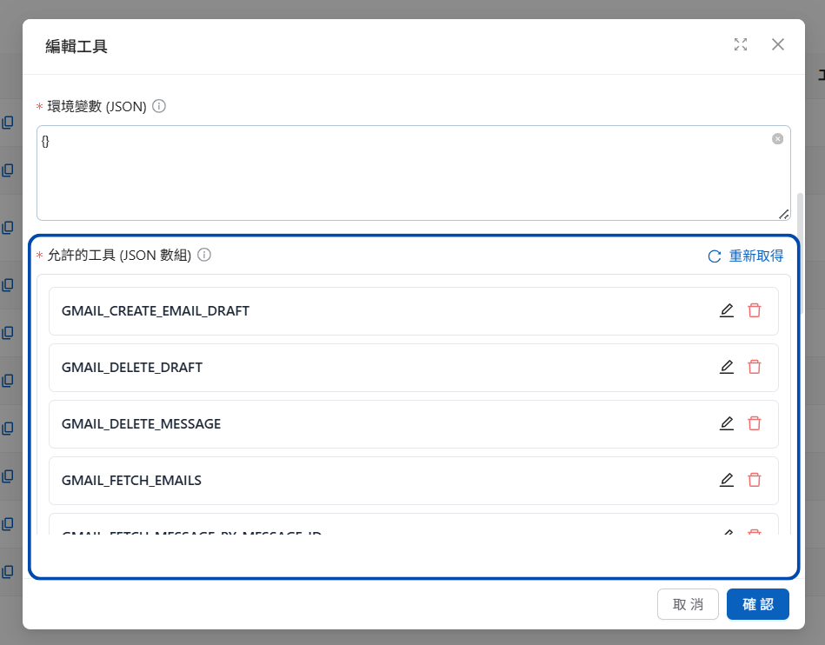825x645 pixels.
Task: Trash the GMAIL_FETCH_EMAILS tool entry
Action: 755,480
